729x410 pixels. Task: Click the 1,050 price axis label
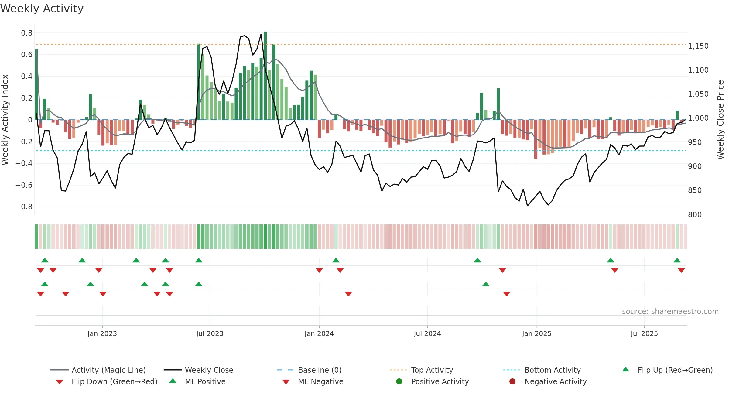(x=698, y=94)
